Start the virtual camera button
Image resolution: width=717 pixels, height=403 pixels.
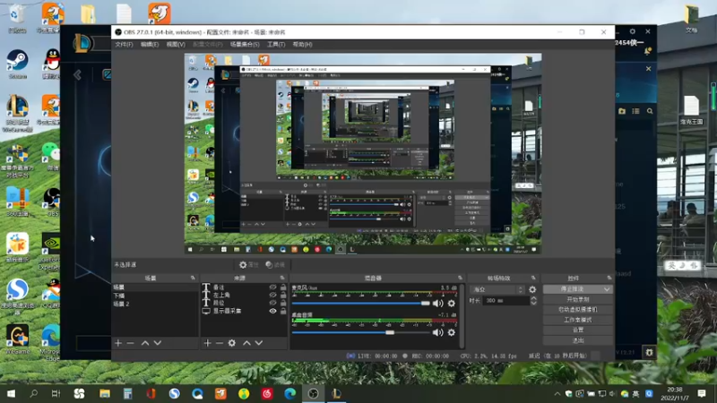(x=578, y=309)
